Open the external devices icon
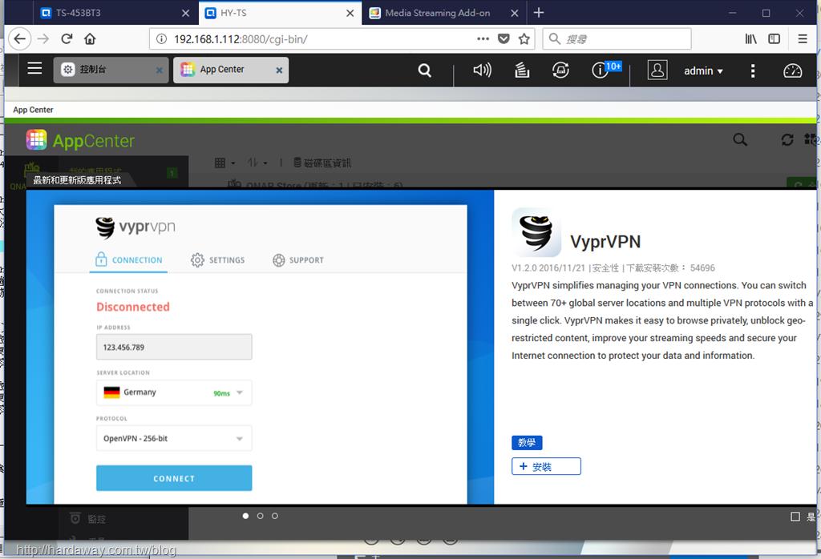 click(x=560, y=70)
